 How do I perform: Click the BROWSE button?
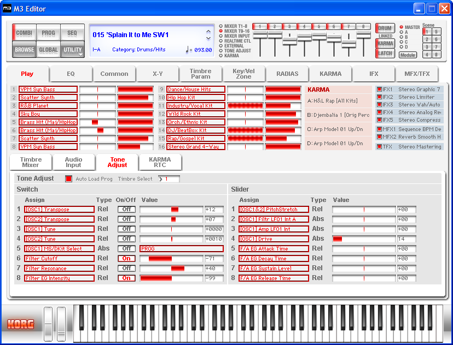[24, 50]
